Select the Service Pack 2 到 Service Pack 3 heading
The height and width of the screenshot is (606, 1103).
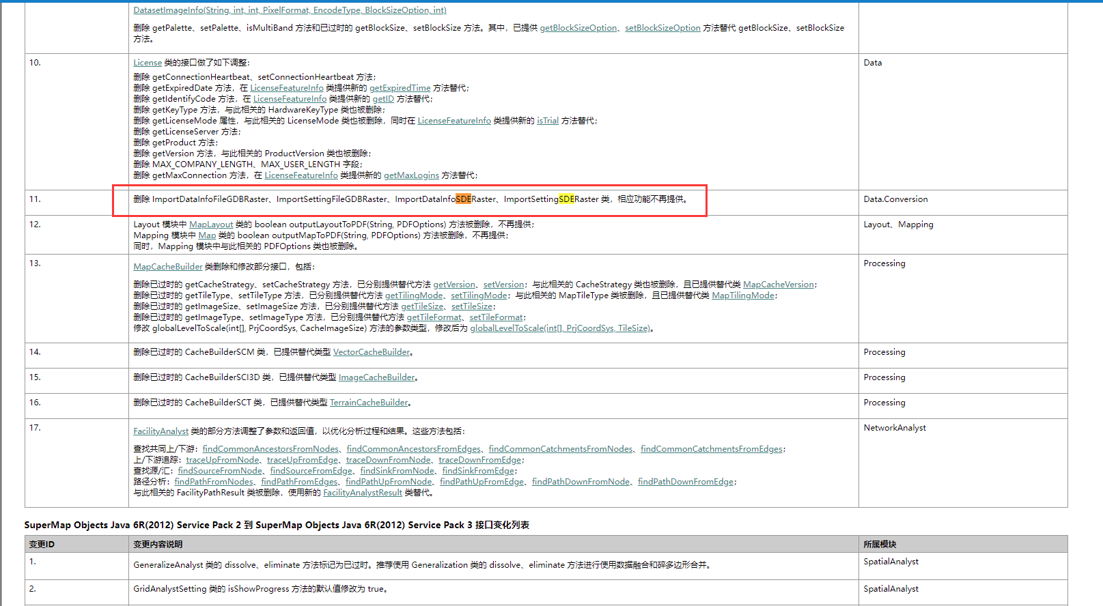tap(277, 525)
